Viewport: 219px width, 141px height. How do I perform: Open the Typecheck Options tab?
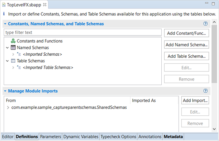tap(118, 137)
